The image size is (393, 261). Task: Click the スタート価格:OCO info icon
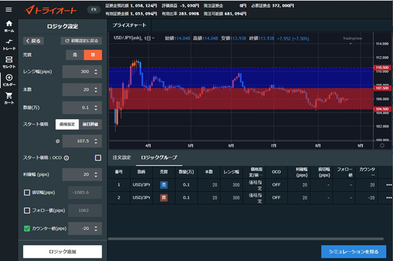66,158
